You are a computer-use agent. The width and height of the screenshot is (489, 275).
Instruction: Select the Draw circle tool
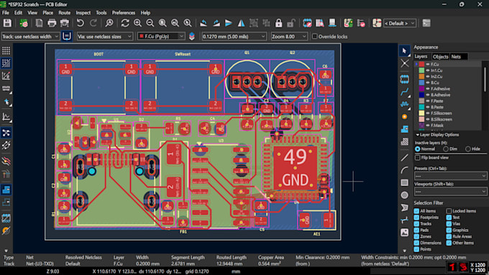point(404,195)
